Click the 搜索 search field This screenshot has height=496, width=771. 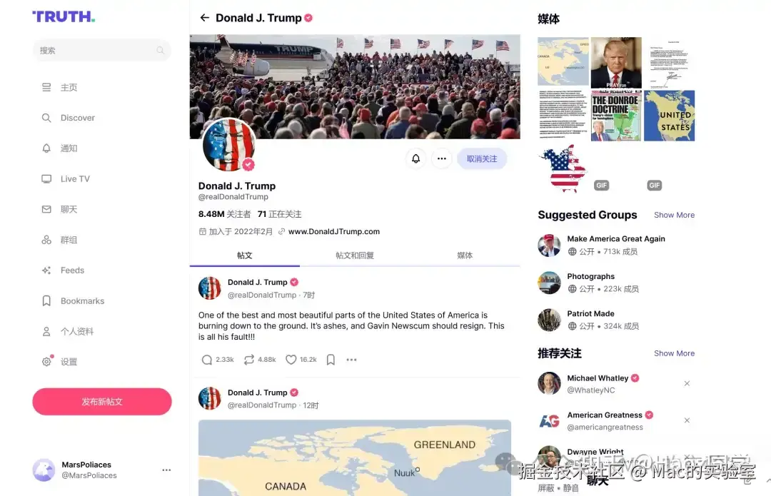pyautogui.click(x=102, y=50)
